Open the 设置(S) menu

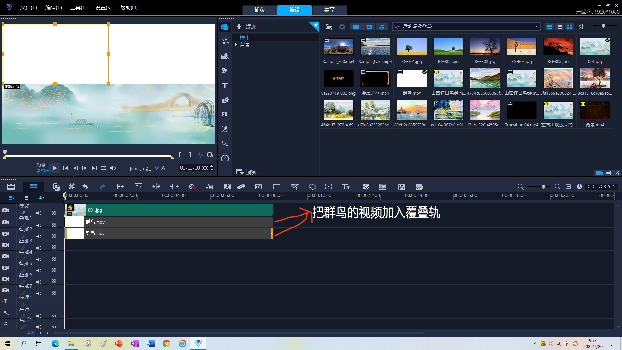tap(103, 7)
